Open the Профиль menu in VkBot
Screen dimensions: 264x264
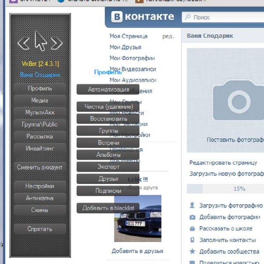click(40, 88)
